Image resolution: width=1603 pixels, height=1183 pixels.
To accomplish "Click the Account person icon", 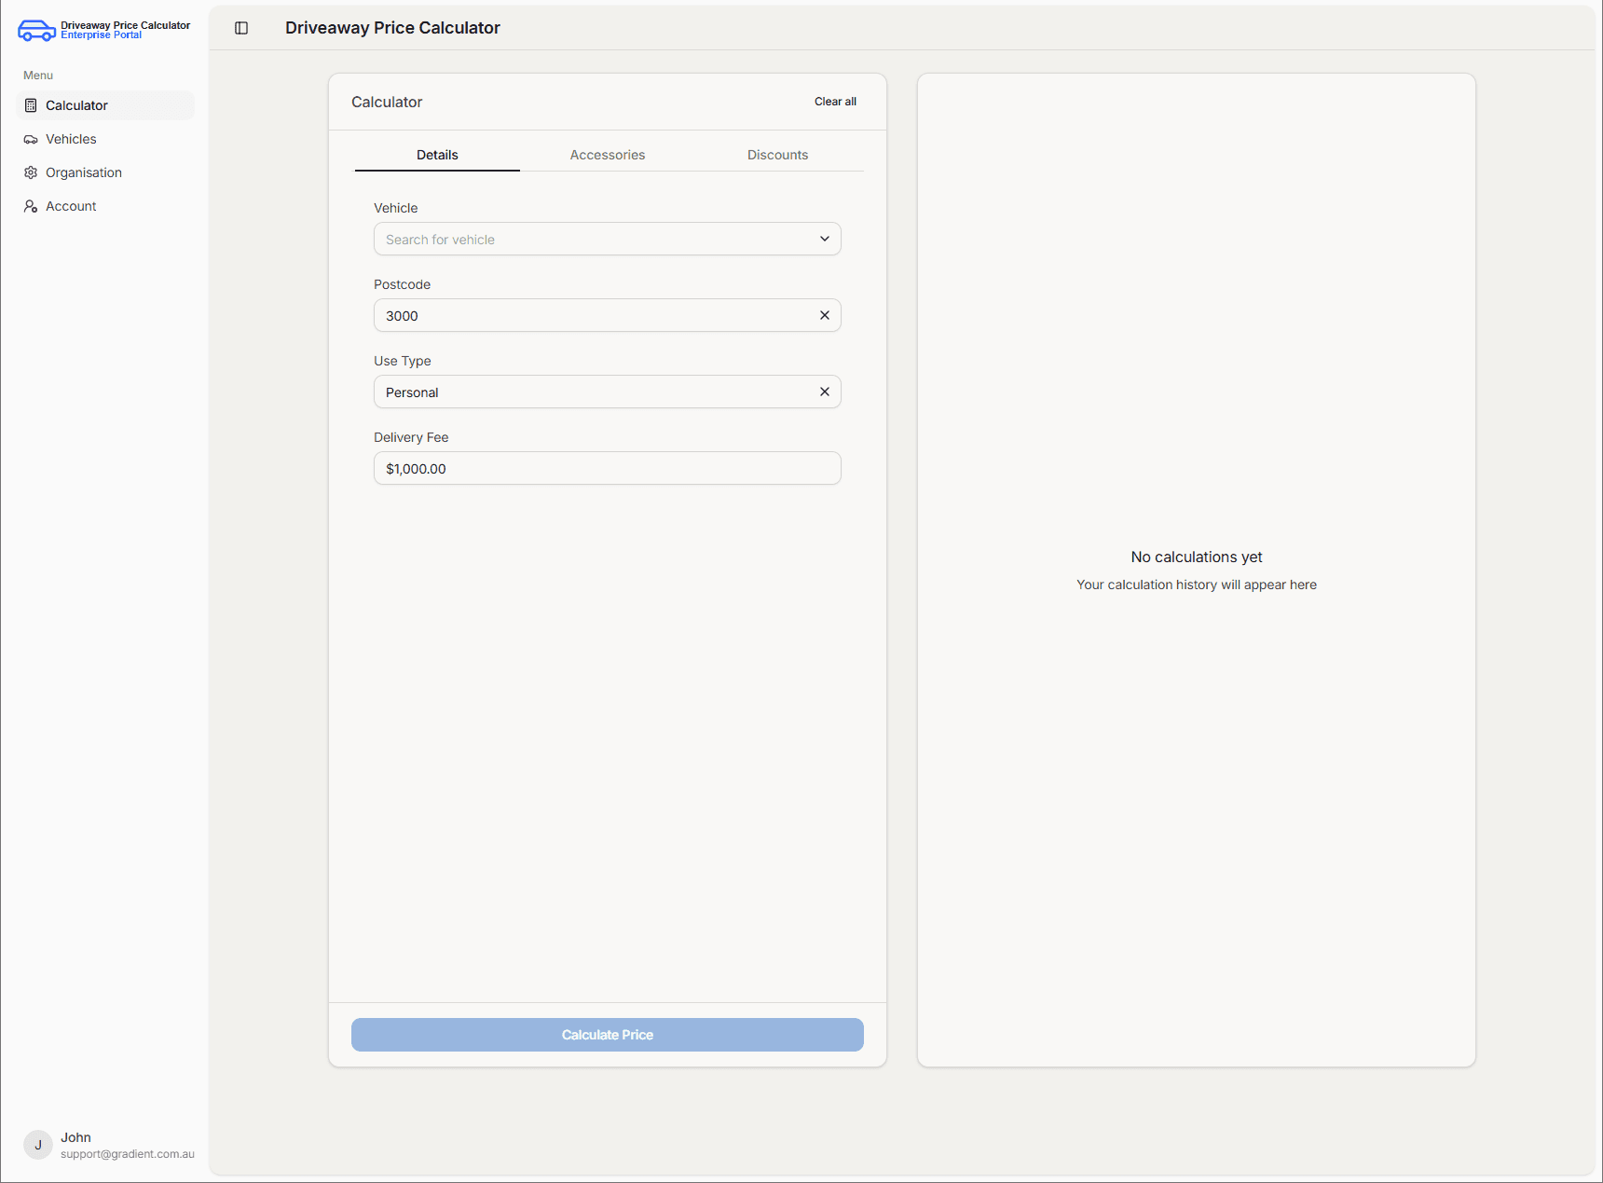I will [31, 206].
